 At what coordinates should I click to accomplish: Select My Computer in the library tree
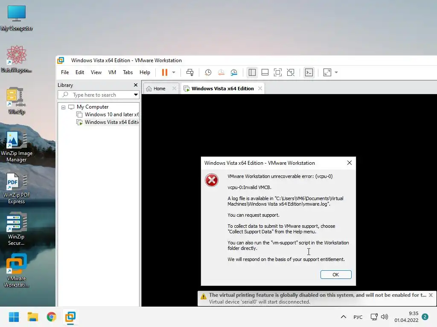pos(93,107)
